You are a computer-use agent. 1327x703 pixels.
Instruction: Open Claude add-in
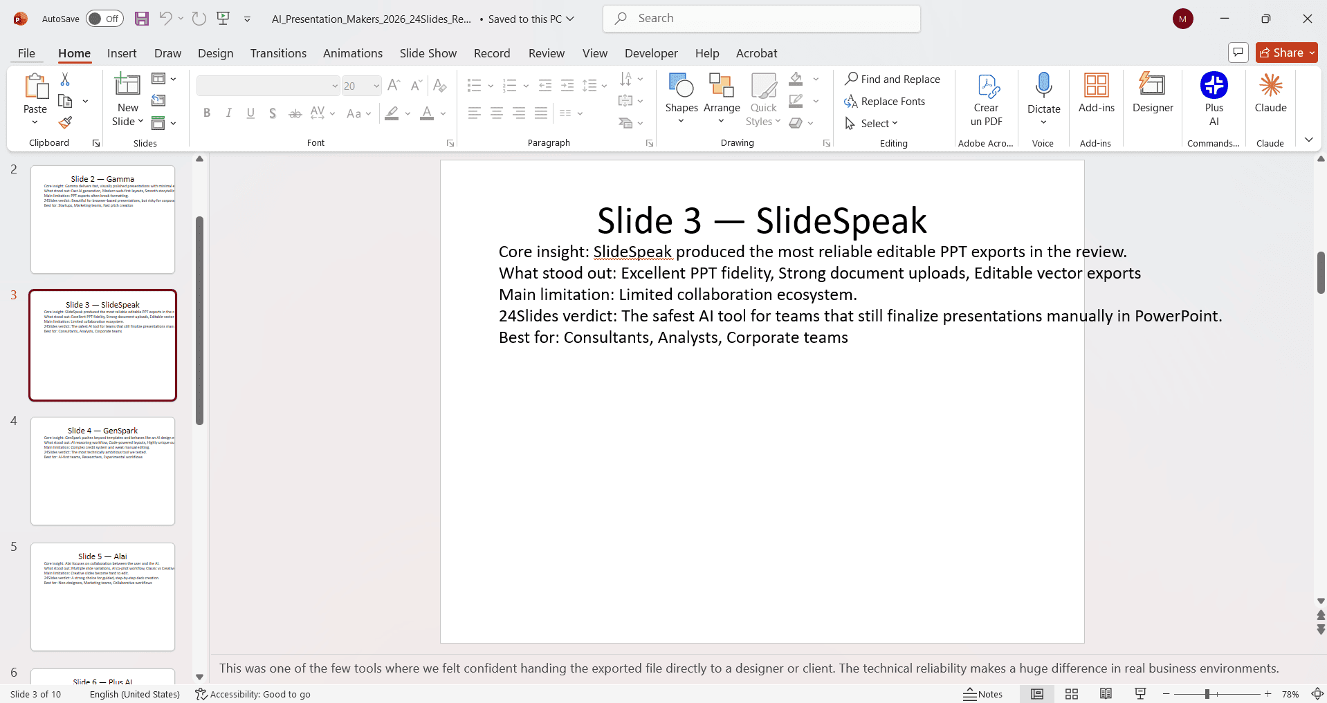click(x=1271, y=93)
